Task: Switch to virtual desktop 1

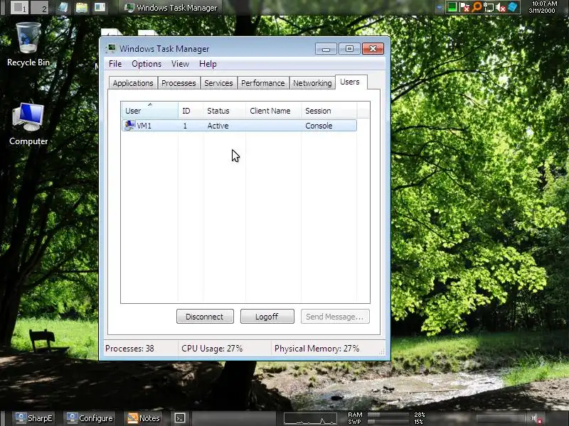Action: 19,7
